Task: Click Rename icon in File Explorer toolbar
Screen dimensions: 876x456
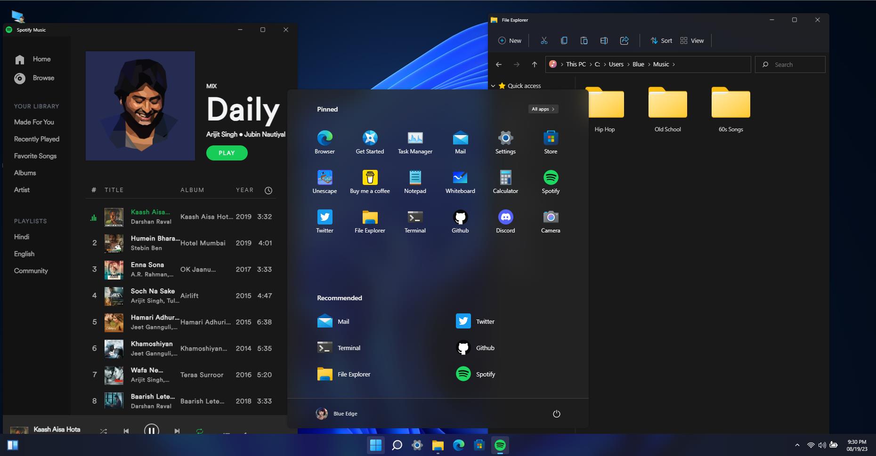Action: [x=604, y=40]
